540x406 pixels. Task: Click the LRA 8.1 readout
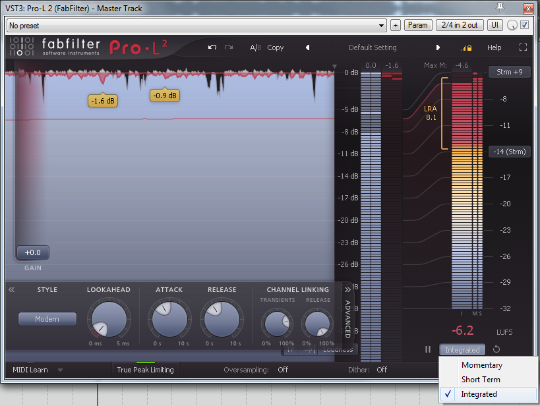pos(431,113)
